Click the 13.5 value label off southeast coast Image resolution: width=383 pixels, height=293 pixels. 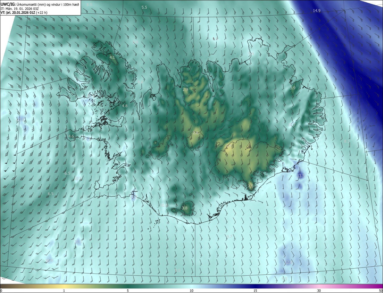[300, 175]
